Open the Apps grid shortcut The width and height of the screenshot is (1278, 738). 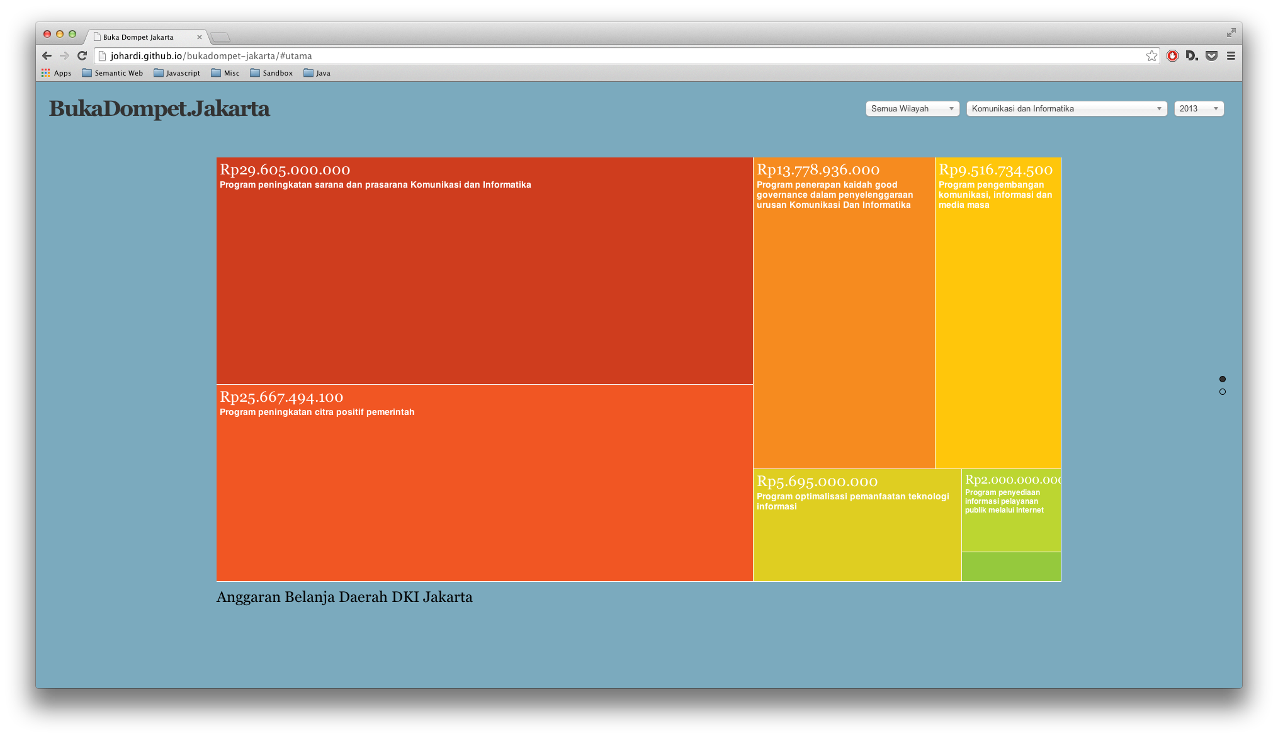[57, 73]
